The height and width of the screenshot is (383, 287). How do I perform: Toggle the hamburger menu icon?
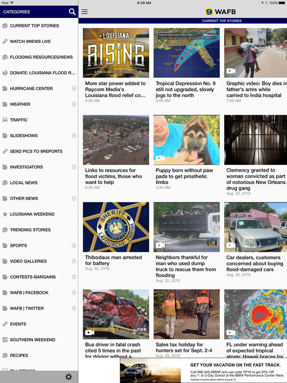(x=85, y=12)
